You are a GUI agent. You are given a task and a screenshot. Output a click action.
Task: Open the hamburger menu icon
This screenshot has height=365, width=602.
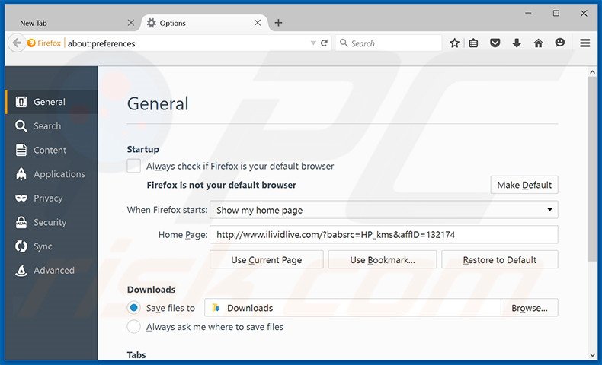[584, 43]
